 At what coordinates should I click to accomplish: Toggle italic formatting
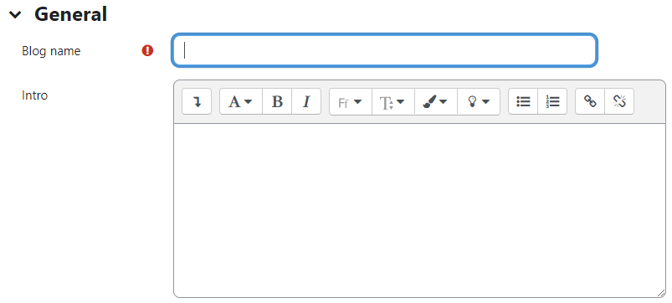(306, 101)
